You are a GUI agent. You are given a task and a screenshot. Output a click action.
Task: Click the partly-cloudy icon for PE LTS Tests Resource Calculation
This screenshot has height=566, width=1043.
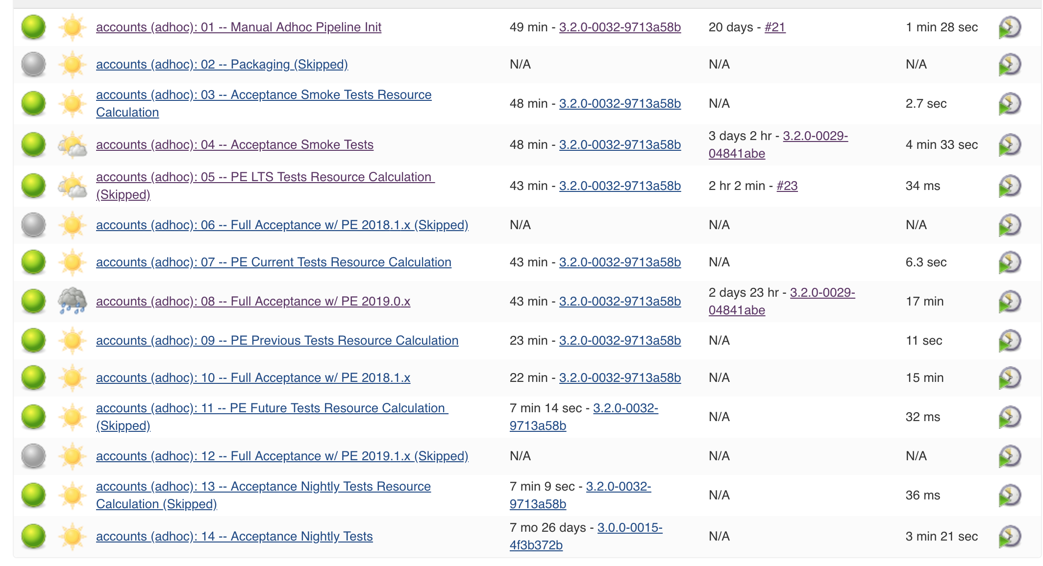pyautogui.click(x=72, y=185)
